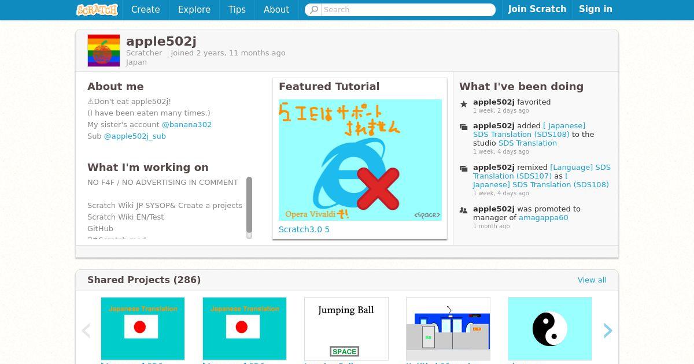Open the Tips menu item
The height and width of the screenshot is (364, 694).
pyautogui.click(x=237, y=9)
